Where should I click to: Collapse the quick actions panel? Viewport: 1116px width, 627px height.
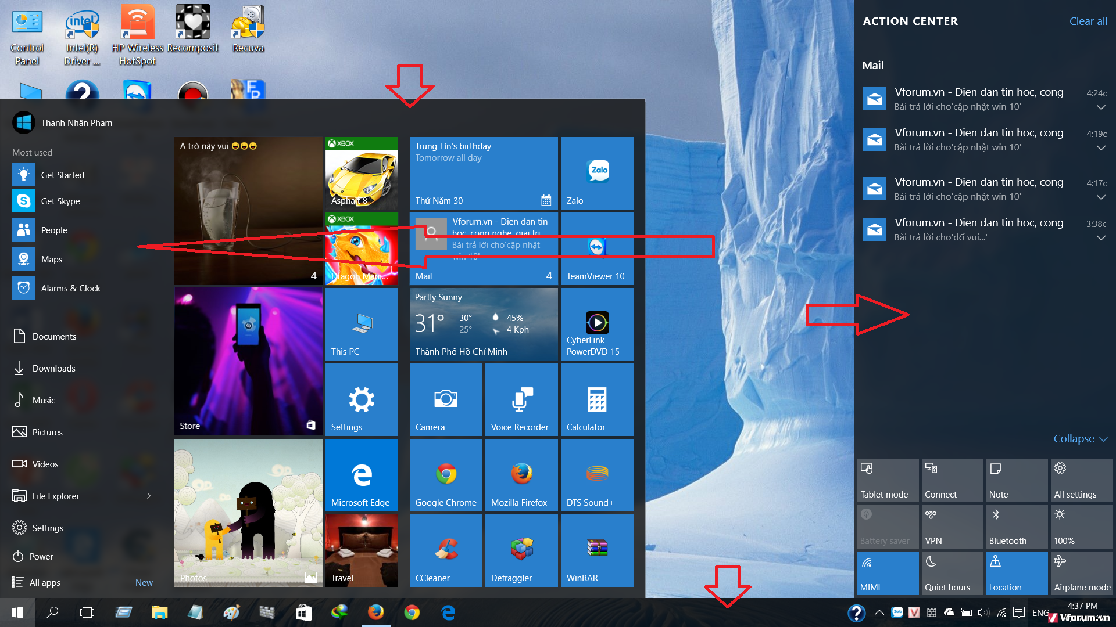point(1081,438)
